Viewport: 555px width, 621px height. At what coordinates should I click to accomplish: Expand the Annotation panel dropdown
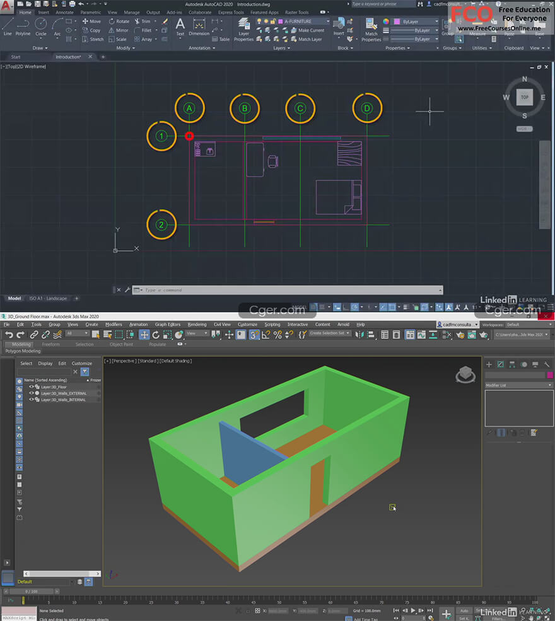point(202,48)
